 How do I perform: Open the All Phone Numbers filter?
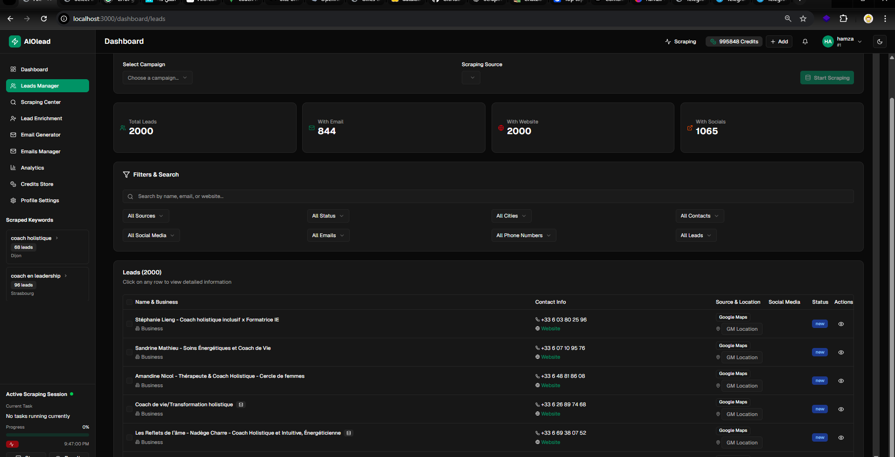523,235
